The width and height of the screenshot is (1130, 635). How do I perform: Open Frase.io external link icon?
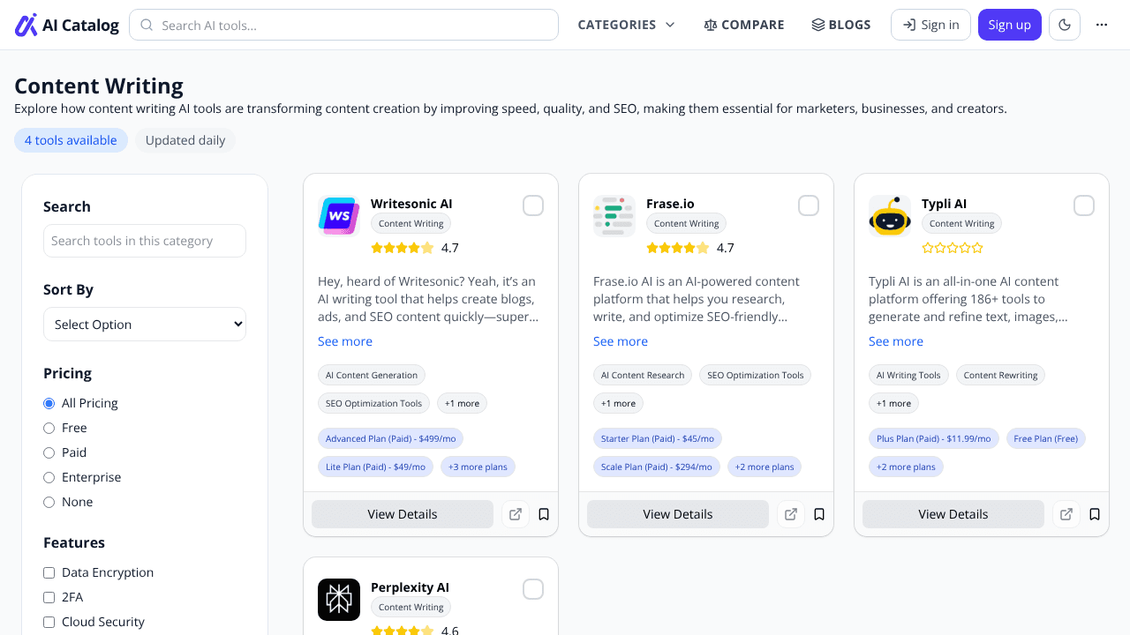(x=791, y=514)
